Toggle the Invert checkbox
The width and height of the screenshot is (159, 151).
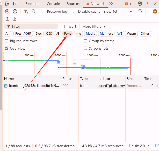coord(63,26)
